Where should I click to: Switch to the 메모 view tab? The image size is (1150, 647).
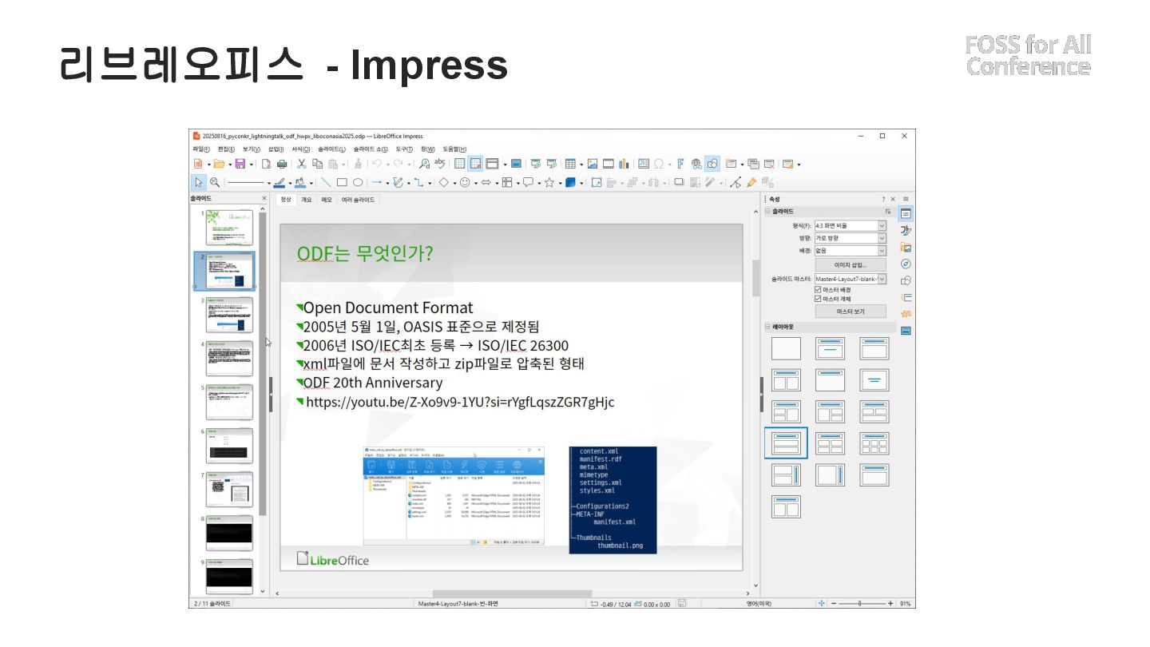click(x=326, y=200)
